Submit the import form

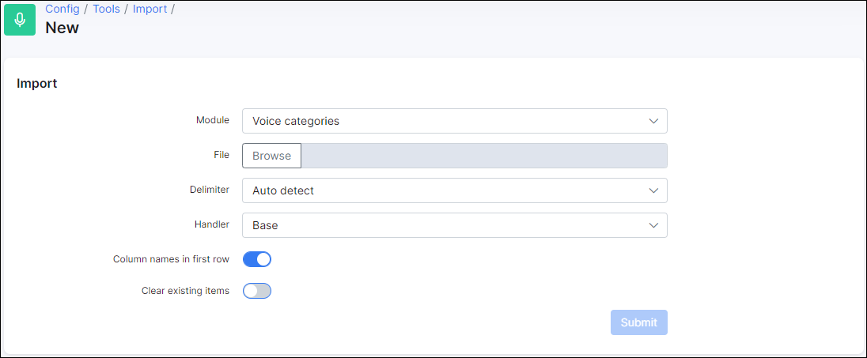click(638, 322)
